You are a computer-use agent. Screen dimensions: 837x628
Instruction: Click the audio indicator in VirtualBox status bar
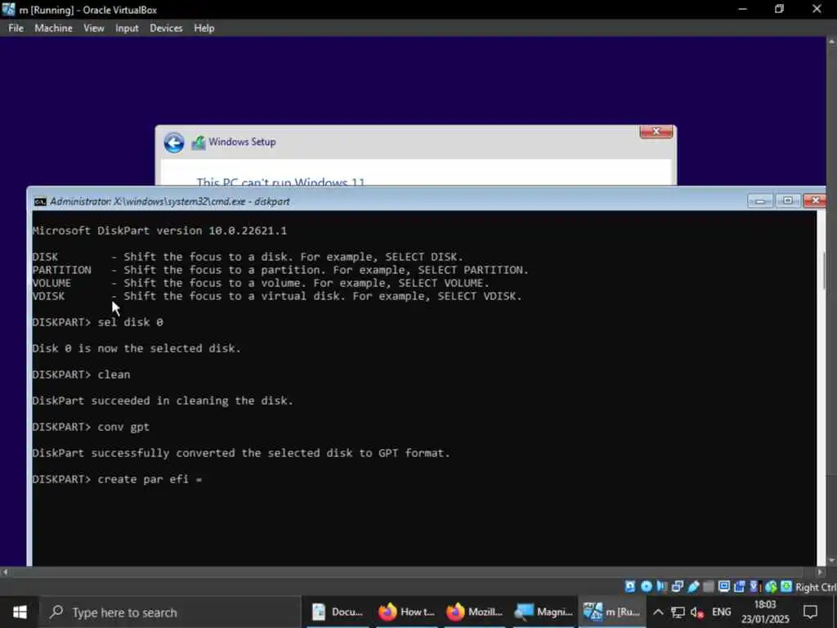pyautogui.click(x=662, y=586)
